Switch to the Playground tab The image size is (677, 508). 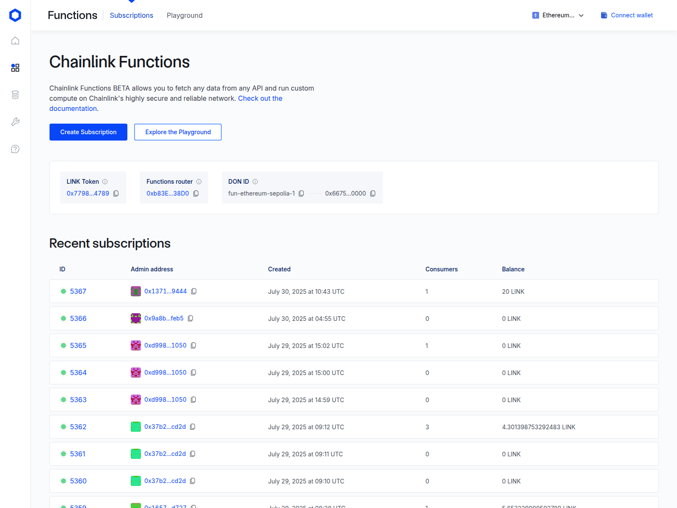pyautogui.click(x=184, y=15)
